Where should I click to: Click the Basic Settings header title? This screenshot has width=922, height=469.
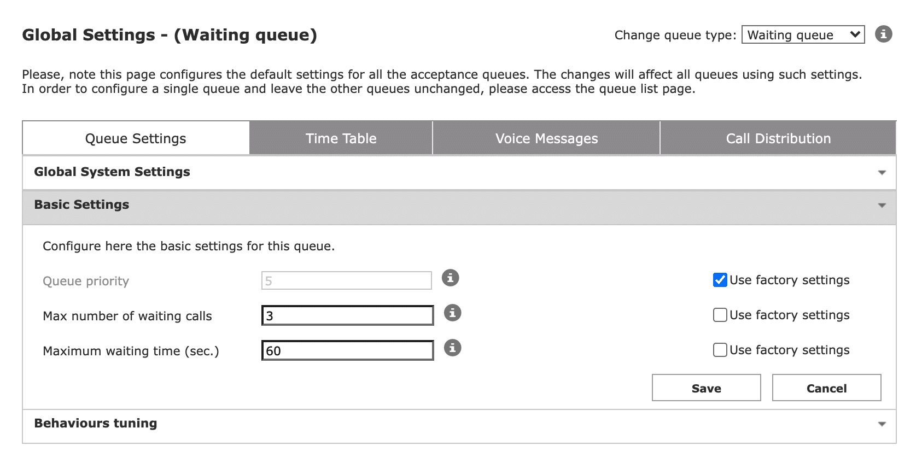pyautogui.click(x=82, y=205)
